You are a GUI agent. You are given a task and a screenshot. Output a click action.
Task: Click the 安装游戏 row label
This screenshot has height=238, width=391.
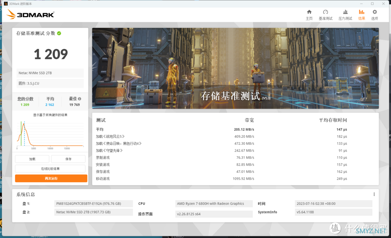coord(103,165)
